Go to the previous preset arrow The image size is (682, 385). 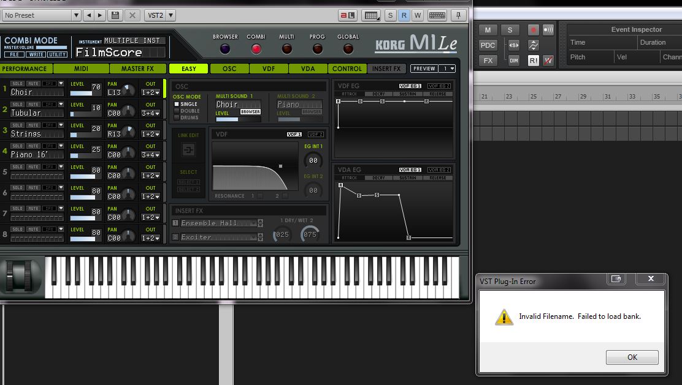[x=89, y=15]
